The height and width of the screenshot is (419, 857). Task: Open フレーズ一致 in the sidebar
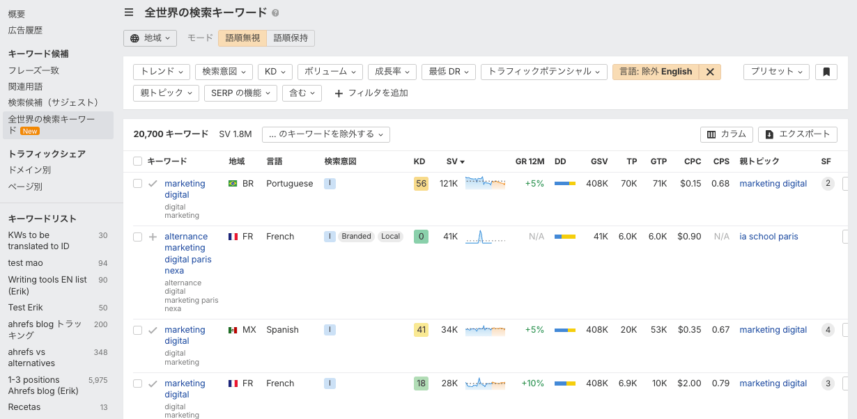tap(33, 70)
